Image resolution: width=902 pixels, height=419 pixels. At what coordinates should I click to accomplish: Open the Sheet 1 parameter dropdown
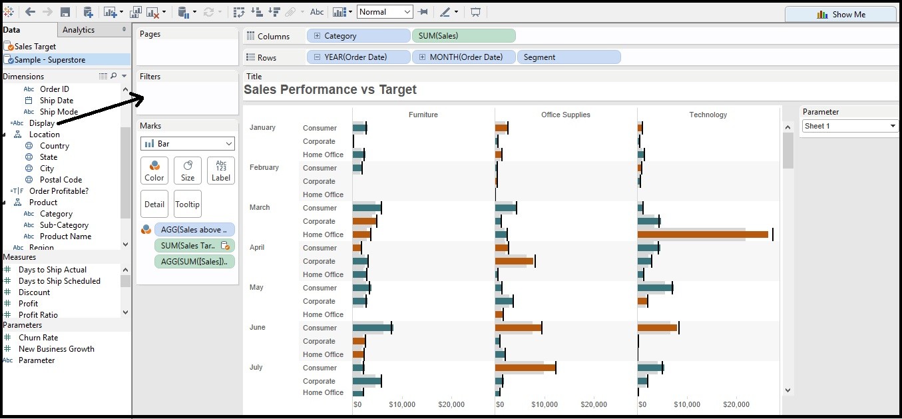[x=849, y=125]
